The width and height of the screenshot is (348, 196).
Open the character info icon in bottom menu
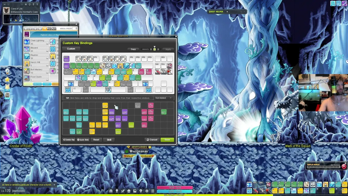pos(117,191)
